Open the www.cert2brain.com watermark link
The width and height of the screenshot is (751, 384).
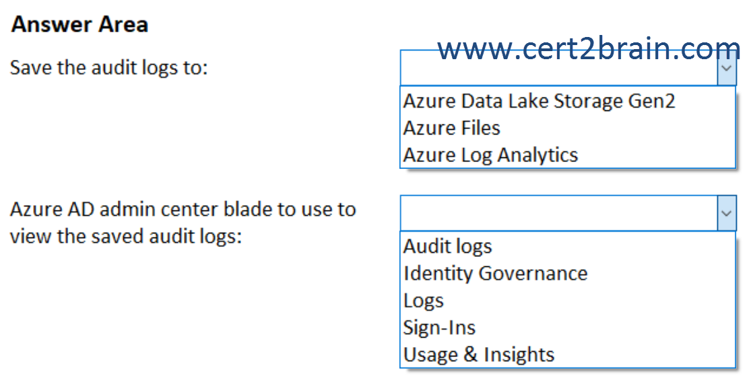[589, 49]
